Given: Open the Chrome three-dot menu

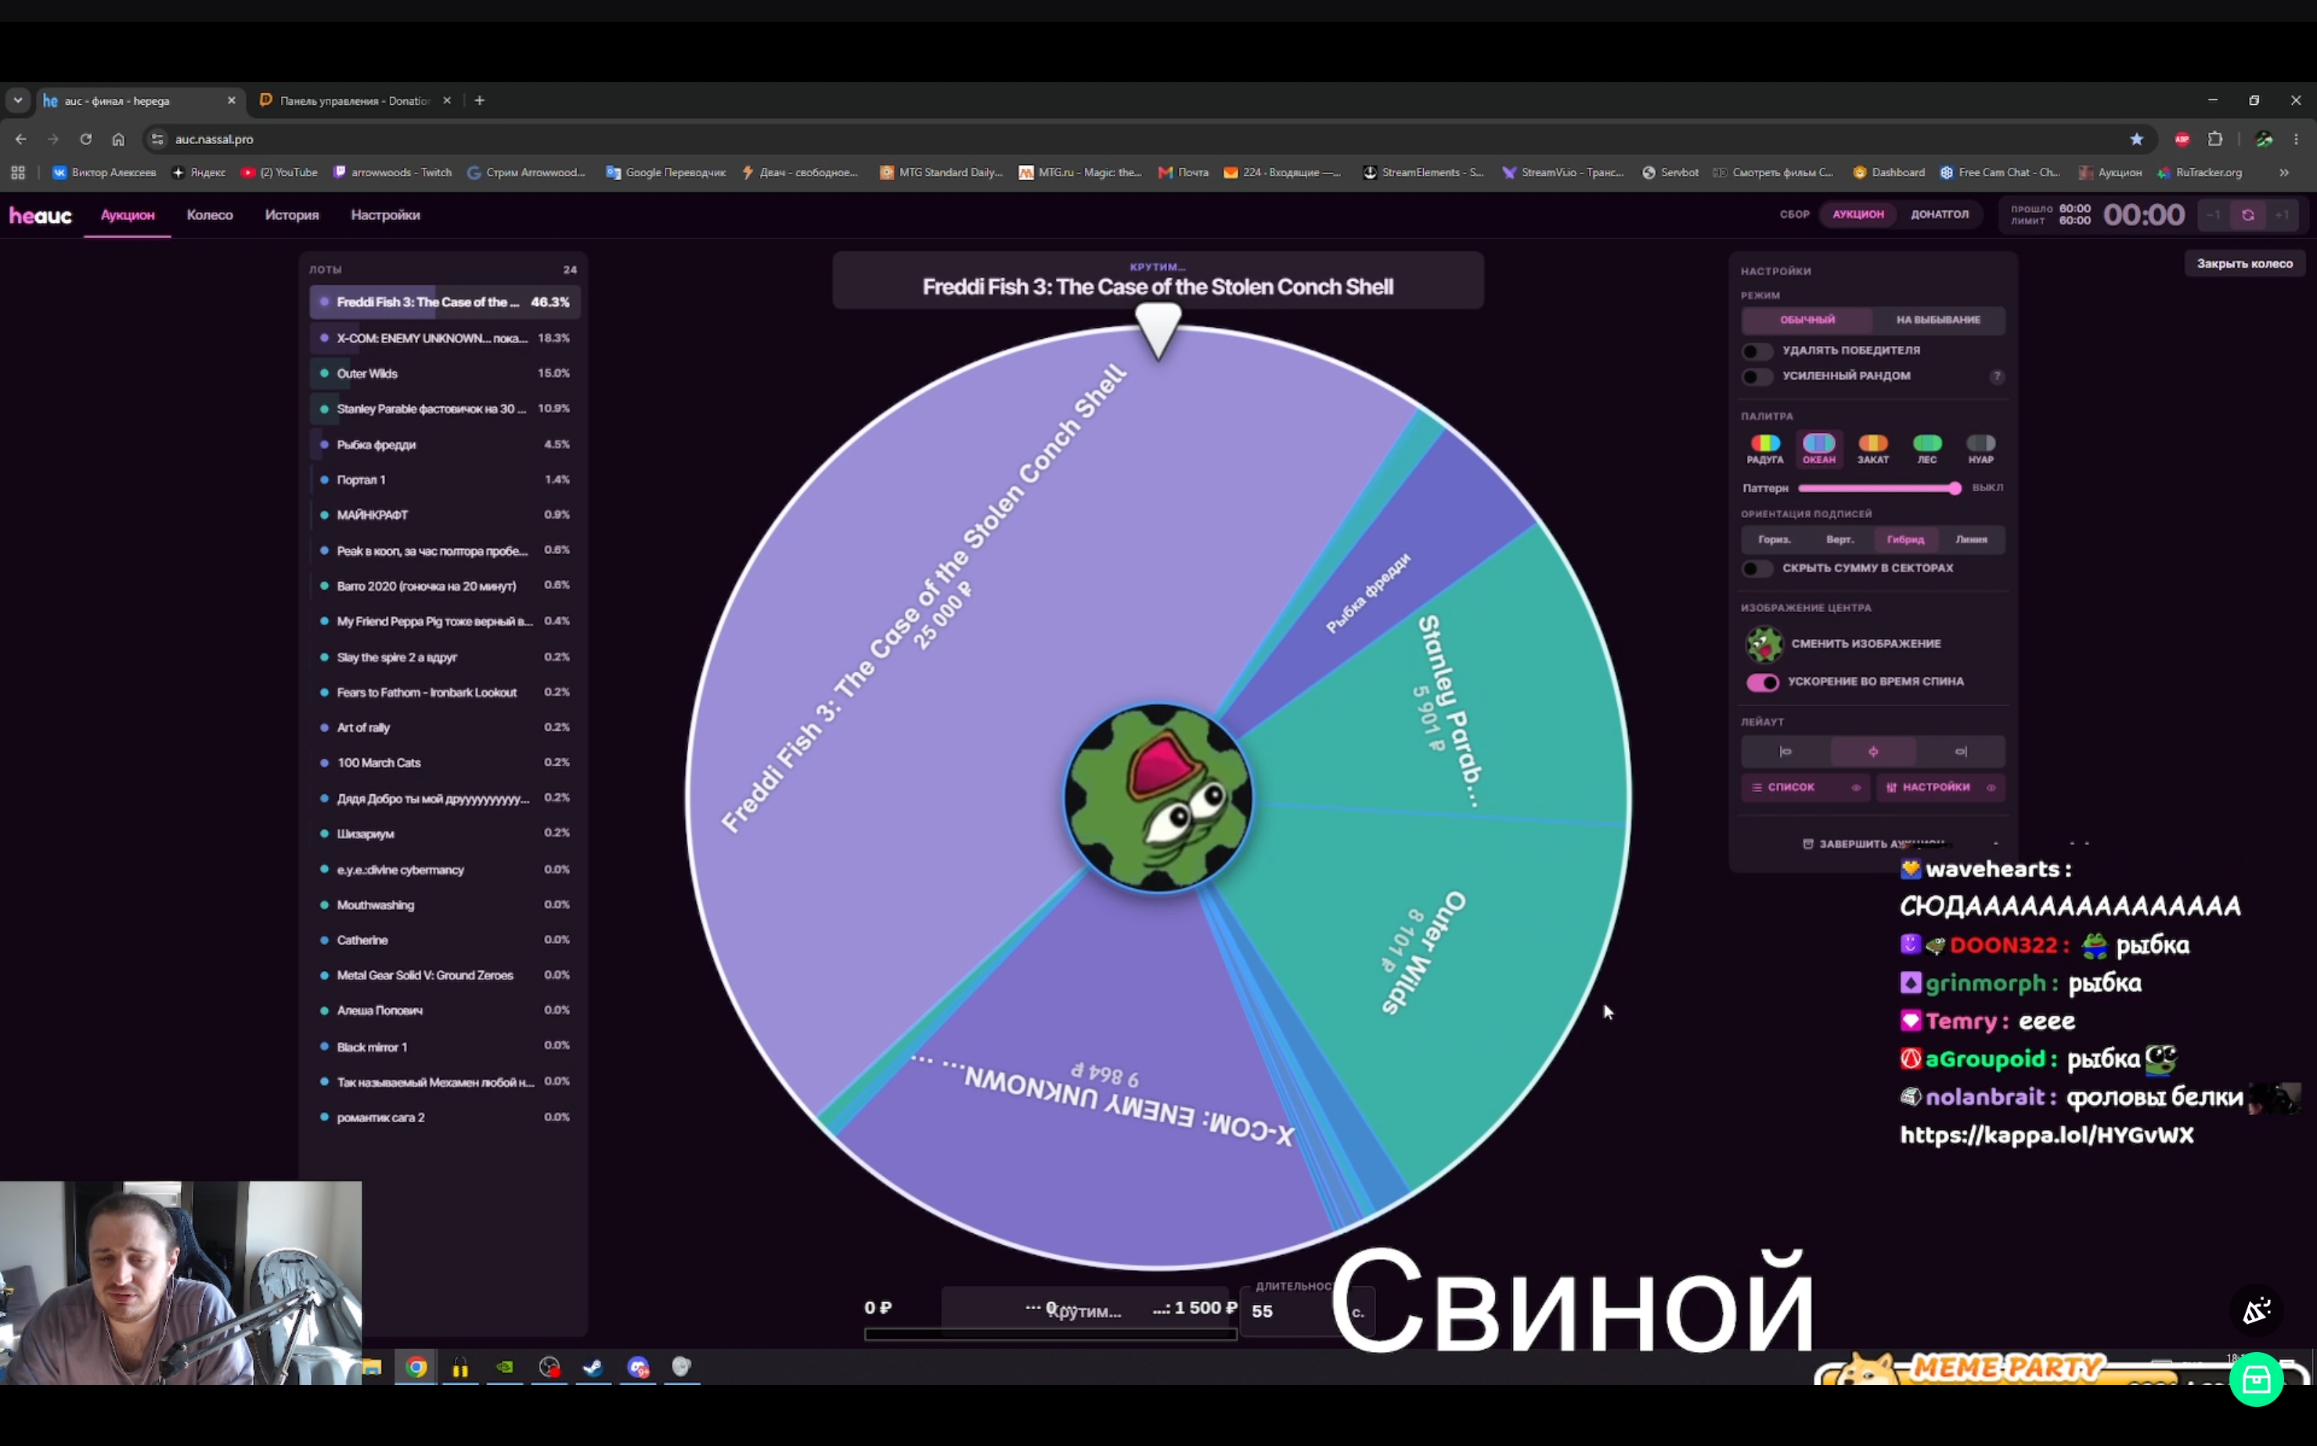Looking at the screenshot, I should coord(2296,139).
